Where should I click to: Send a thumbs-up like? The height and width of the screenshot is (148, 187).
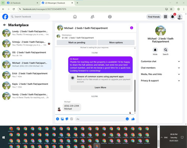click(133, 119)
